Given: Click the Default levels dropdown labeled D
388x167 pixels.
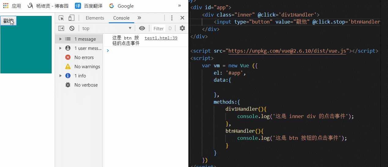Looking at the screenshot, I should 170,28.
